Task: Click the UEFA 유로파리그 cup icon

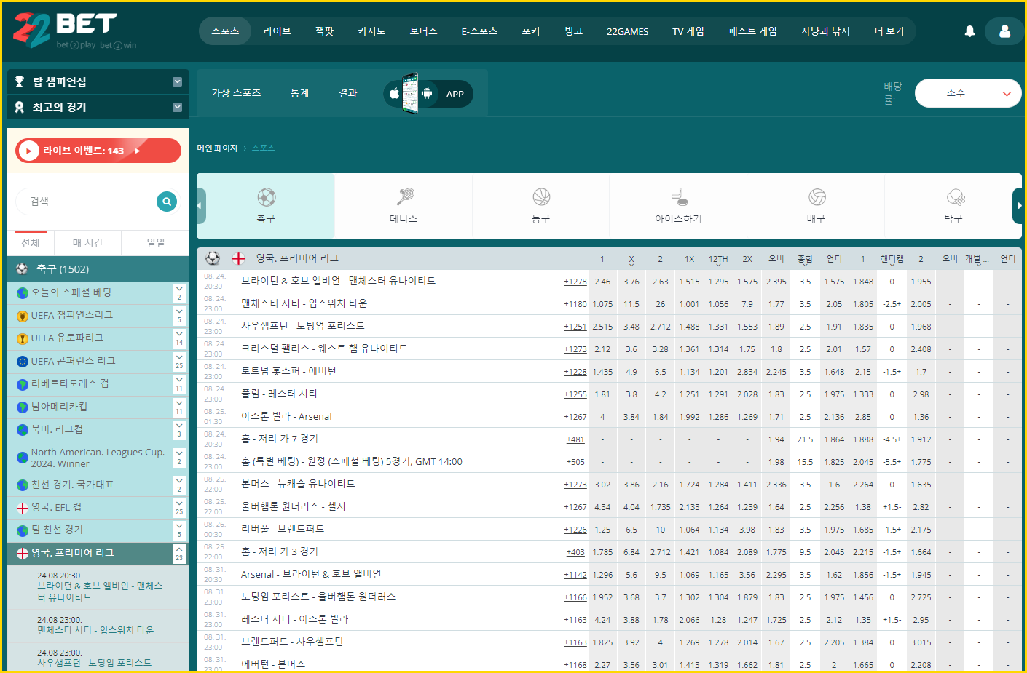Action: pos(23,338)
